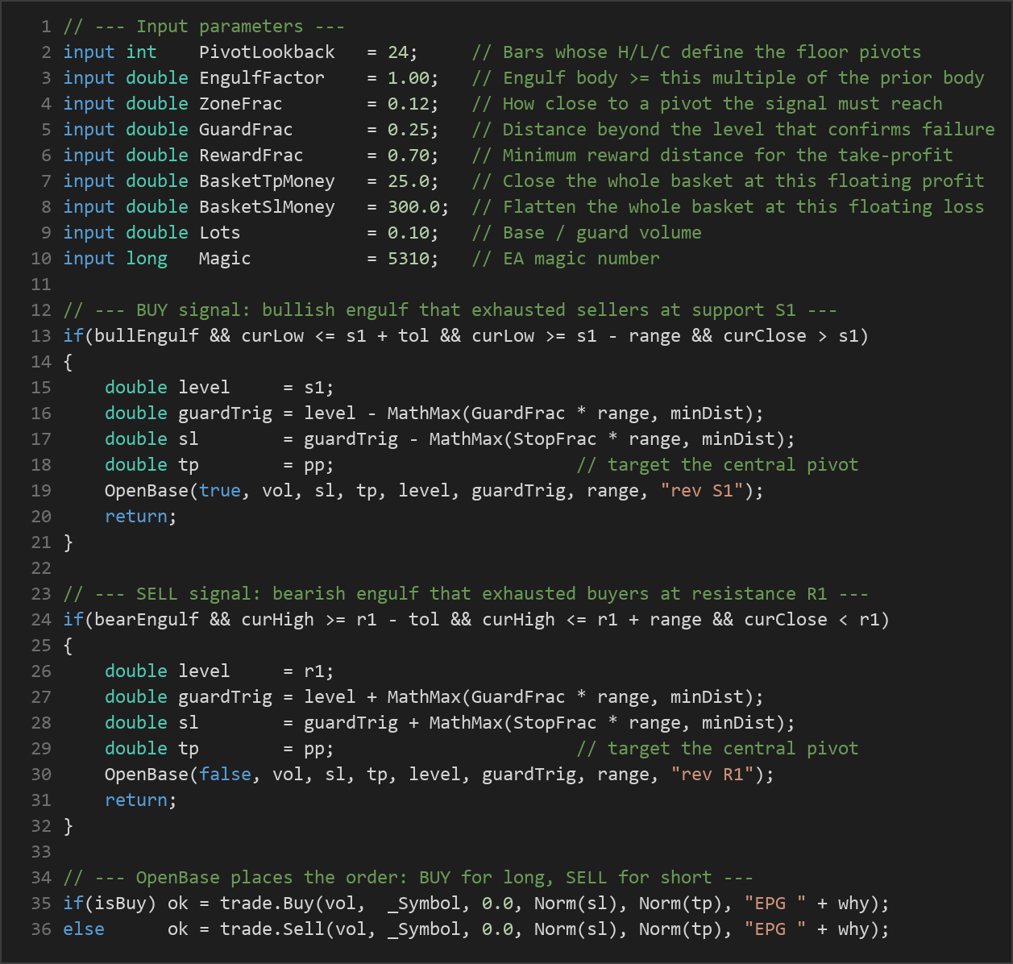The height and width of the screenshot is (964, 1013).
Task: Click the value 1.00 on line 3
Action: click(409, 77)
